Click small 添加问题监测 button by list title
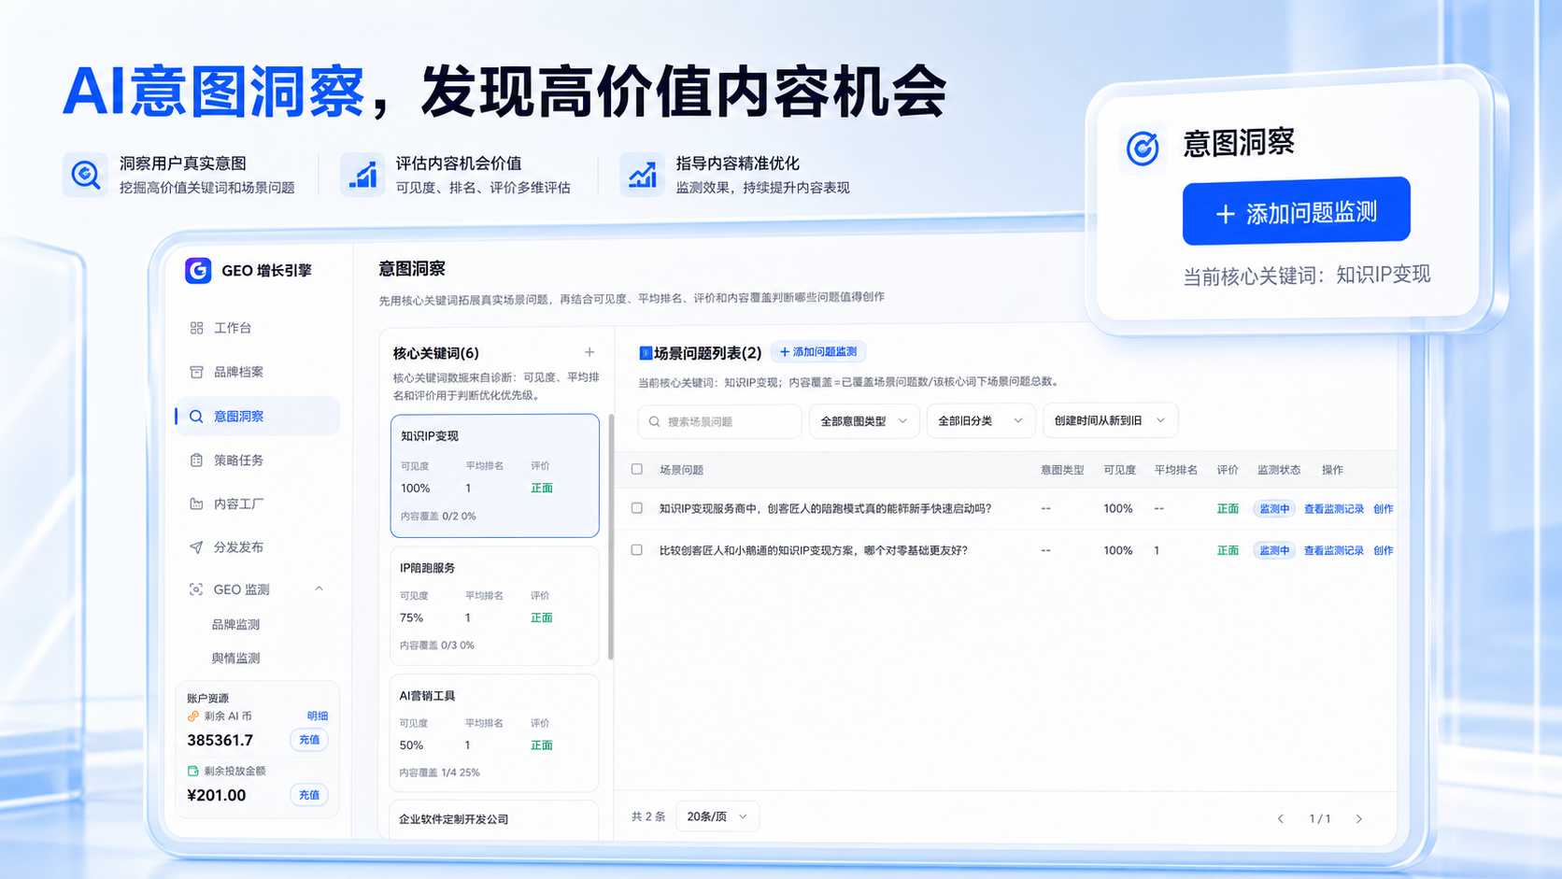The height and width of the screenshot is (879, 1562). pyautogui.click(x=818, y=352)
